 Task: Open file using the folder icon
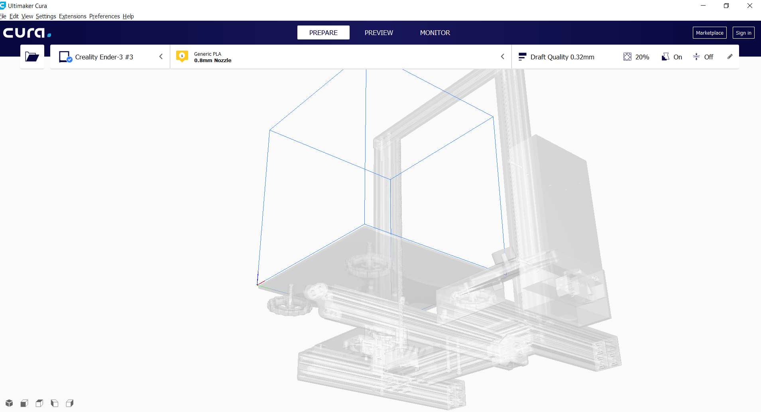32,57
